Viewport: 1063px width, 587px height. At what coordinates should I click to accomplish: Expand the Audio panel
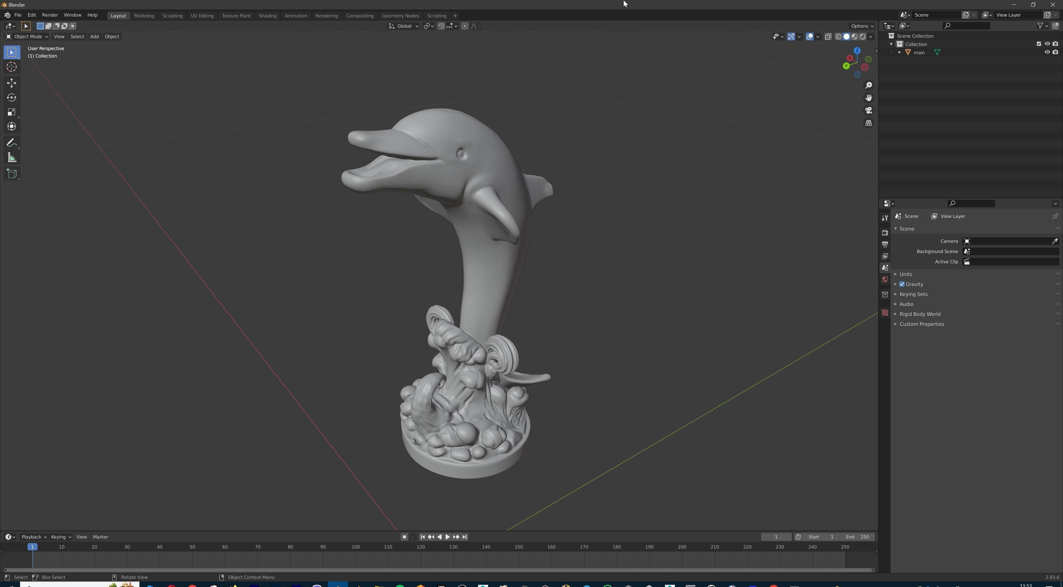tap(906, 304)
